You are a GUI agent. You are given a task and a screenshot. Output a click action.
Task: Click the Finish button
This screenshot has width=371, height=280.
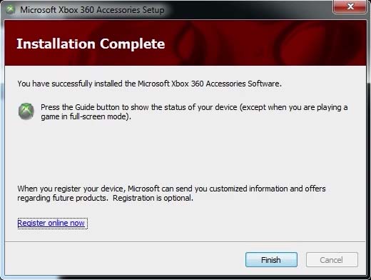pyautogui.click(x=271, y=259)
